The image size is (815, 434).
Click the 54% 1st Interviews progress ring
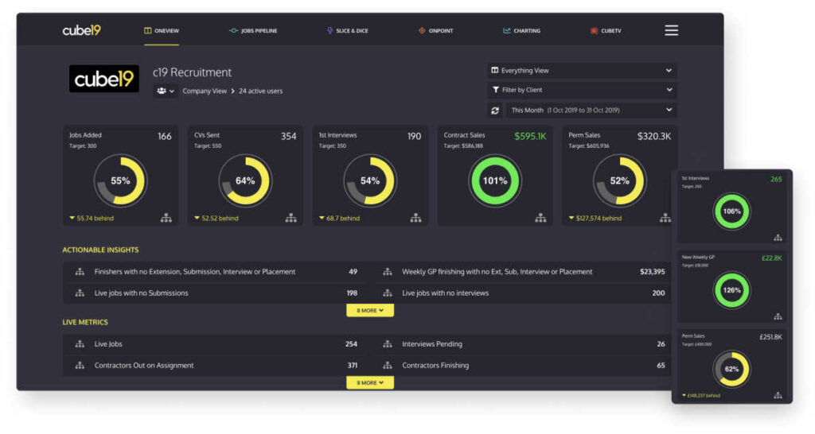click(x=370, y=180)
